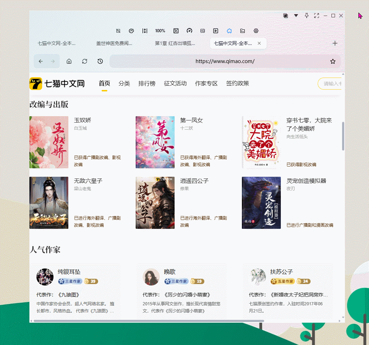Open the blue extensions puzzle icon

tap(229, 31)
